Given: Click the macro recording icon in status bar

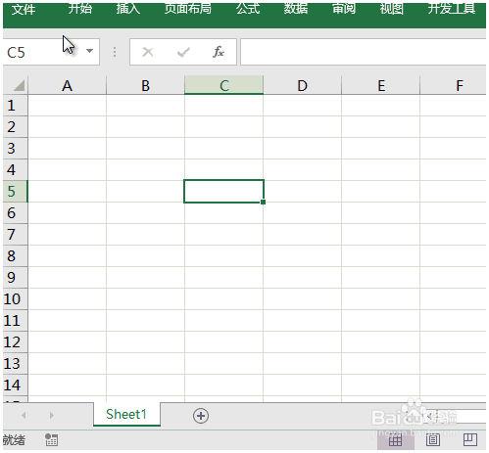Looking at the screenshot, I should coord(51,439).
